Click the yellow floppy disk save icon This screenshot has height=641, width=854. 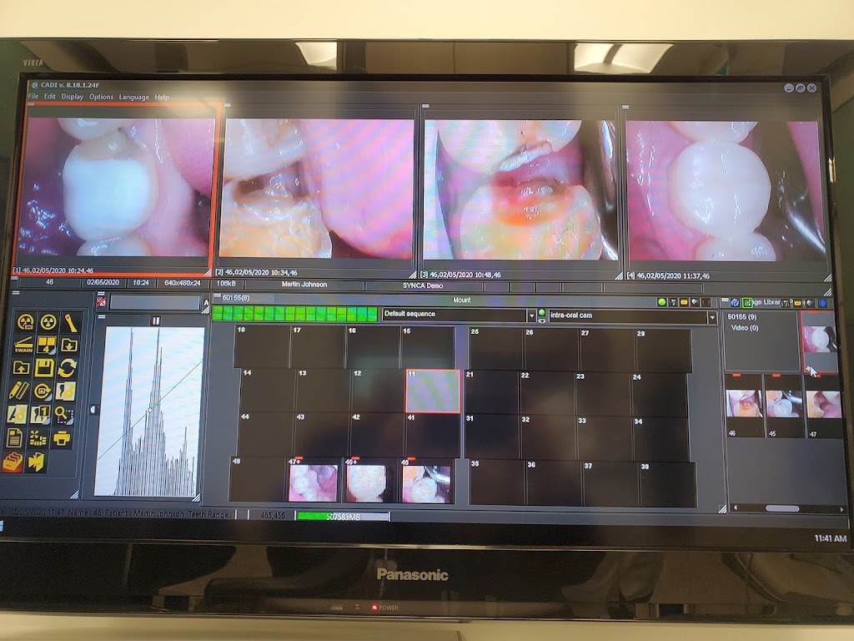43,368
